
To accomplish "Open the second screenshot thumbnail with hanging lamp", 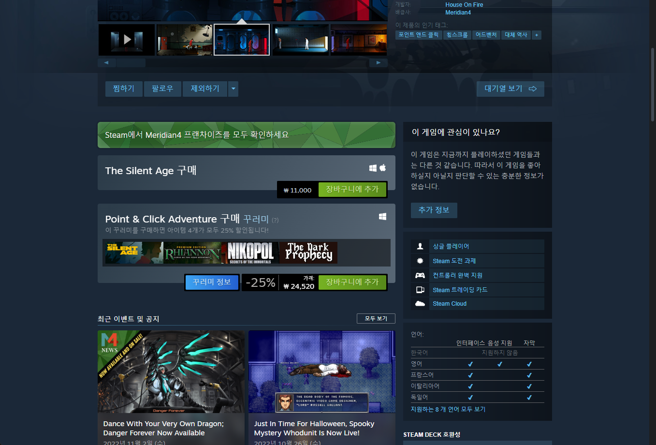I will 185,40.
